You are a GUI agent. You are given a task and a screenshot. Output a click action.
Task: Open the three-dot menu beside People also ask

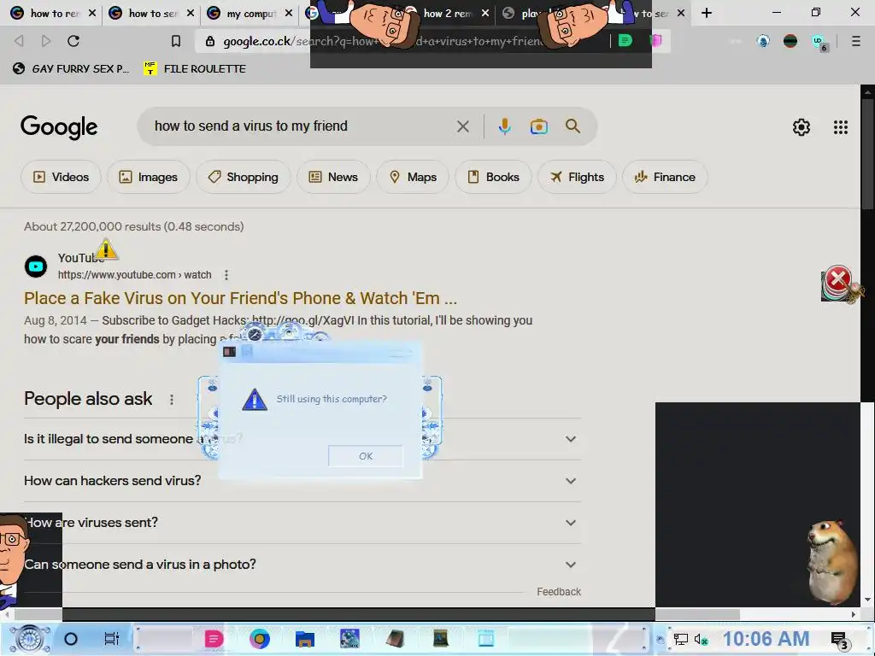click(x=172, y=400)
